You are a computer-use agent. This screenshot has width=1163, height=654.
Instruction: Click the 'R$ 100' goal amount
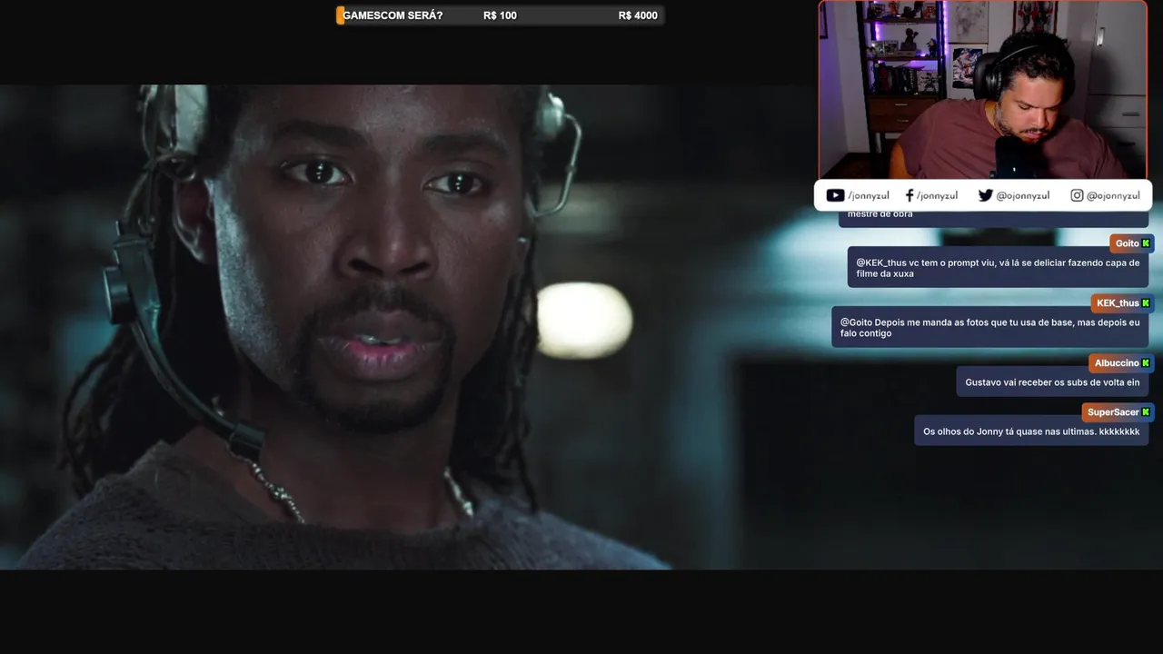point(500,15)
